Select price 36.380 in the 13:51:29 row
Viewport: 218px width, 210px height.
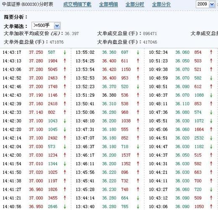pos(109,95)
